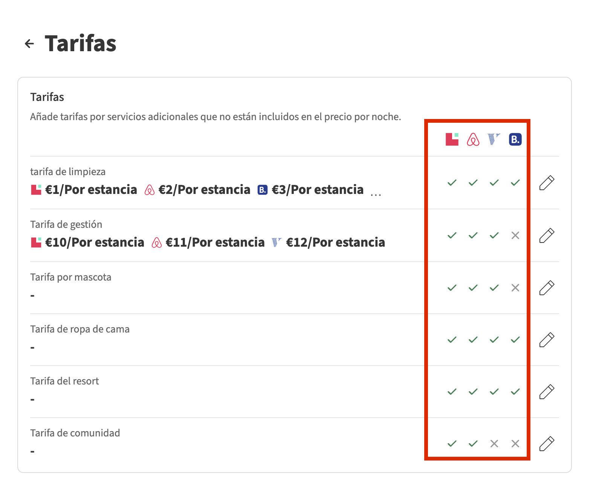Click the €12/Por estancia Vrbo price

[335, 242]
